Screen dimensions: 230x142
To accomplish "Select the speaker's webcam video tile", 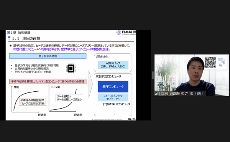I will pyautogui.click(x=191, y=75).
